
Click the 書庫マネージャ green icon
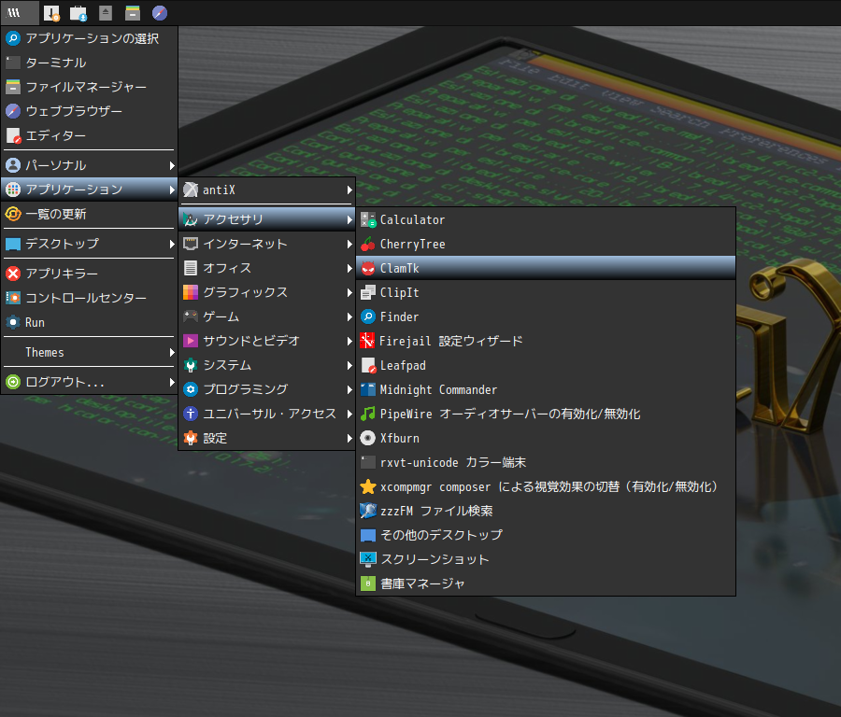coord(368,583)
